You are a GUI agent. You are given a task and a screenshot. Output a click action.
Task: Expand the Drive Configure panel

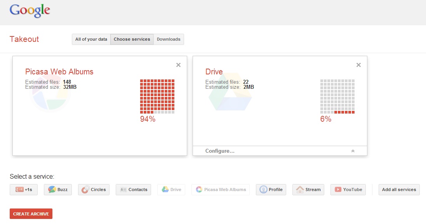pos(280,151)
